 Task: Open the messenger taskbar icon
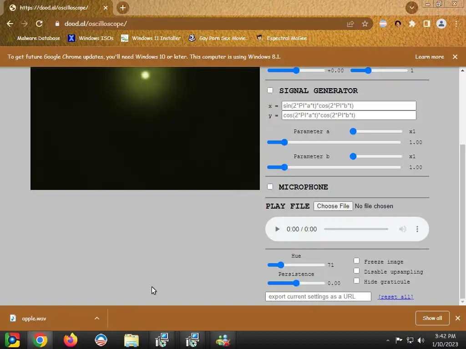(x=223, y=340)
